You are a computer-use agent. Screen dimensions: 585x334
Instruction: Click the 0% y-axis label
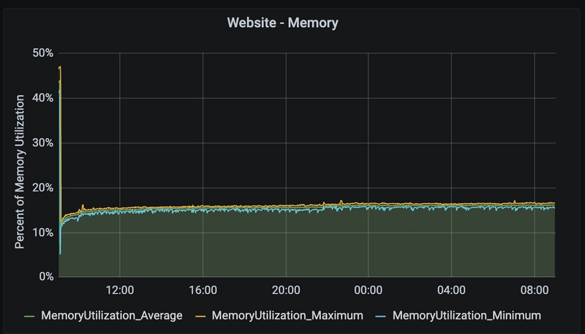[x=46, y=277]
